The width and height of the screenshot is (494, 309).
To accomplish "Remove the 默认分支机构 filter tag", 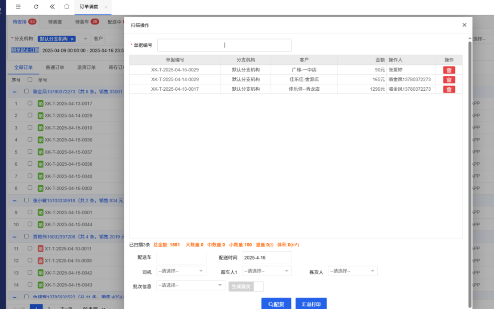I will 72,39.
